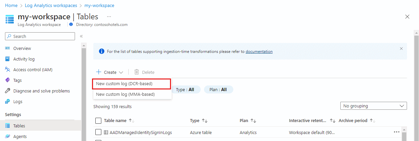Click the sidebar Search field
The width and height of the screenshot is (419, 141).
40,36
